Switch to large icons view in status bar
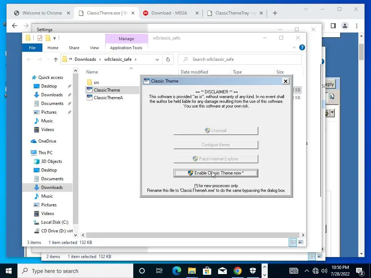Screen dimensions: 371x278 [300, 242]
